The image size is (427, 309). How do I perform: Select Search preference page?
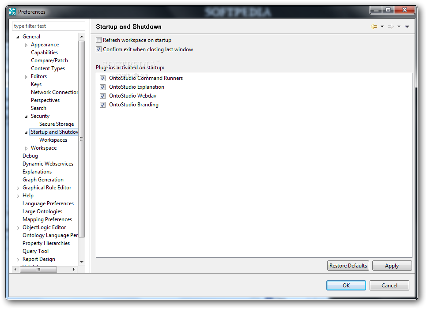[38, 108]
